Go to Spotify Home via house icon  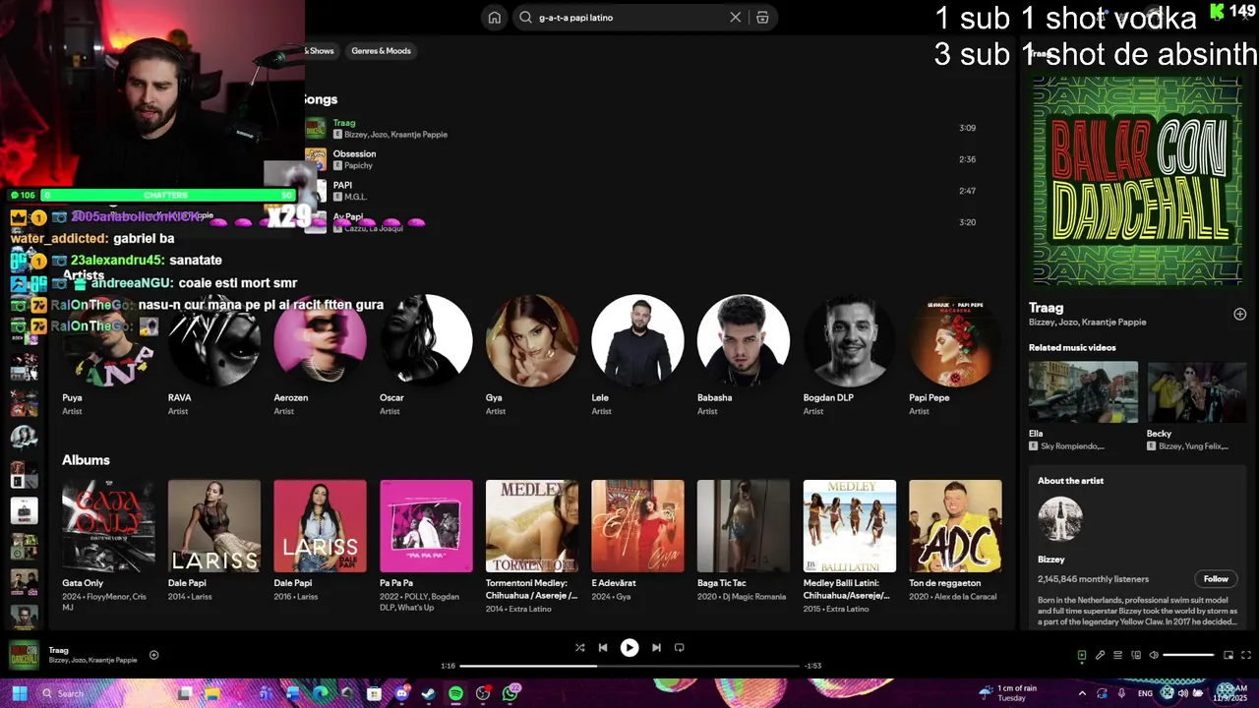tap(495, 18)
